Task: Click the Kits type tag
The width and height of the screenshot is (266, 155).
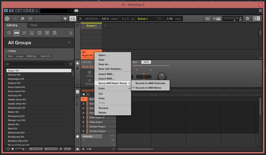Action: click(x=10, y=56)
